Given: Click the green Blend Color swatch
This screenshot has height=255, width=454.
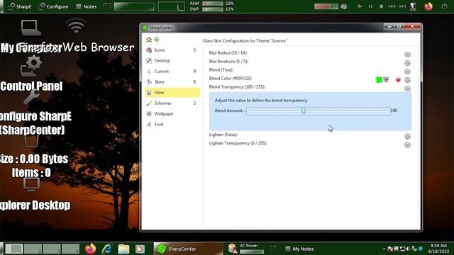Looking at the screenshot, I should pos(379,79).
